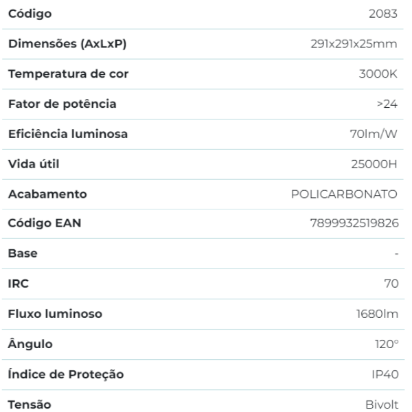Click the Bivolt voltage value
412x412 pixels.
coord(382,404)
